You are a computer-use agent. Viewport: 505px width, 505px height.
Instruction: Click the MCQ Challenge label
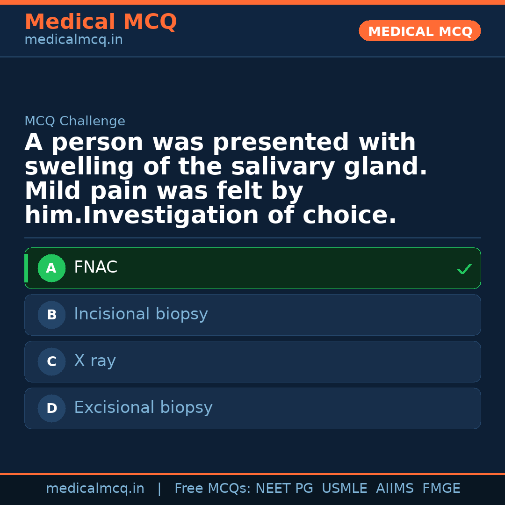pos(75,122)
